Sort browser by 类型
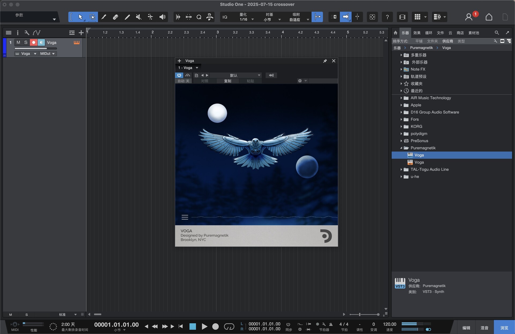The image size is (515, 334). (x=461, y=41)
